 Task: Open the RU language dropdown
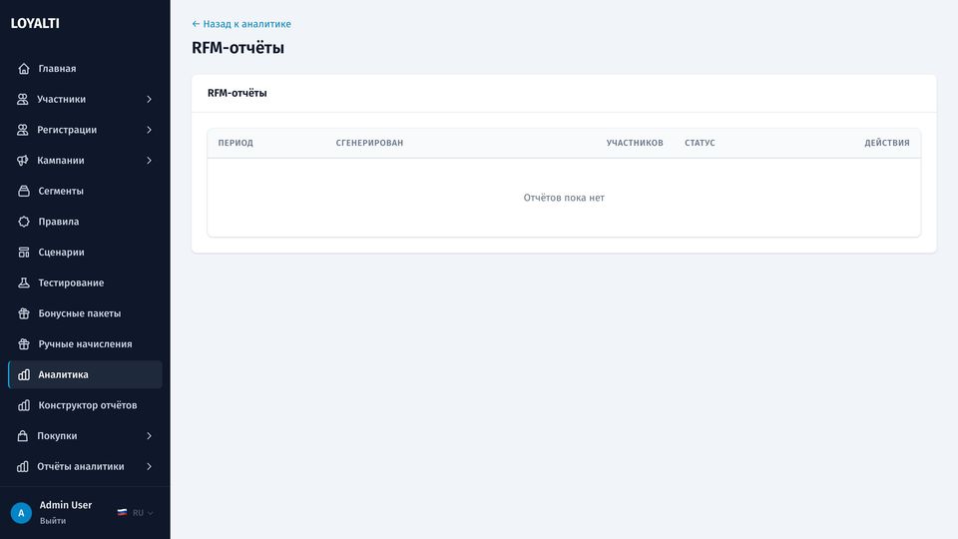pyautogui.click(x=136, y=513)
